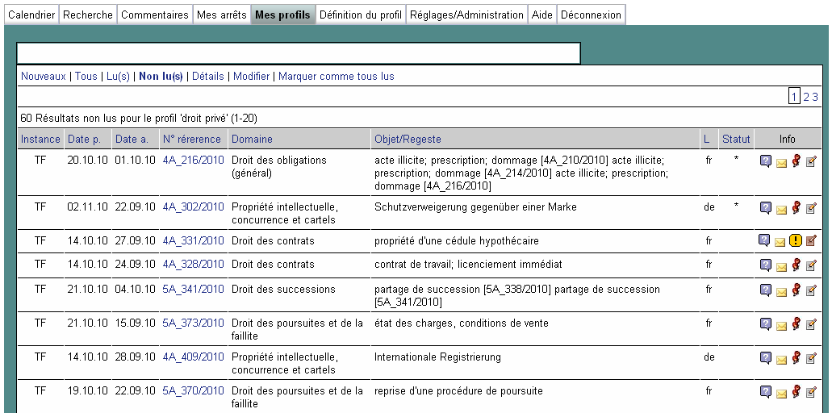Viewport: 832px width, 413px height.
Task: Sort by the Objet/Regeste column header
Action: [x=408, y=140]
